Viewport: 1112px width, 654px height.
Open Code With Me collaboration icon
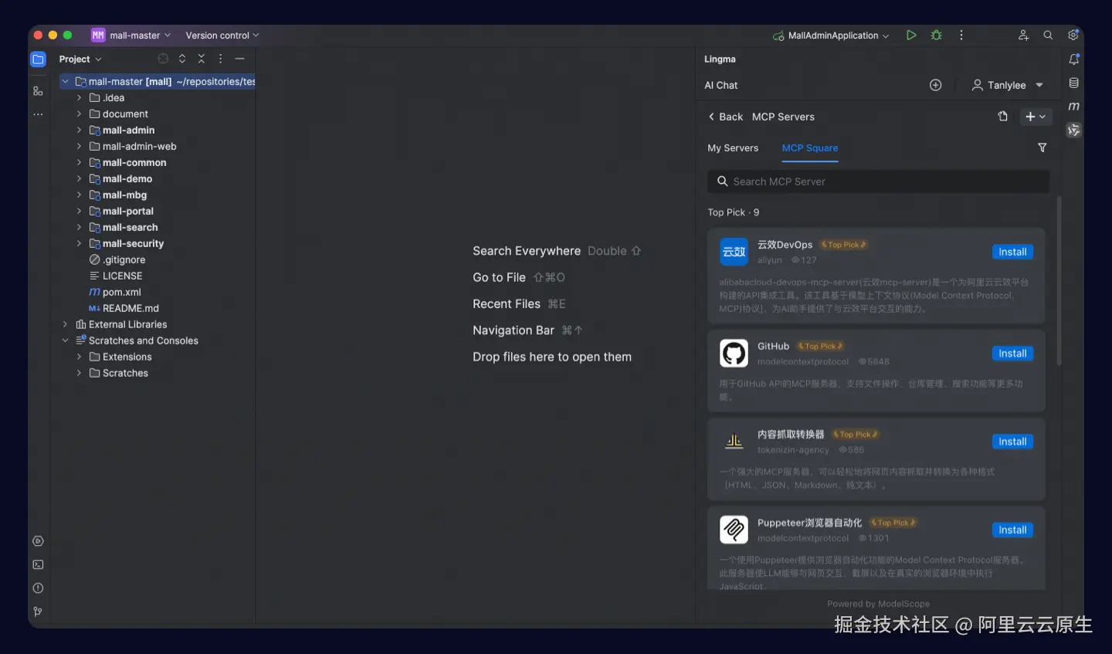1023,36
